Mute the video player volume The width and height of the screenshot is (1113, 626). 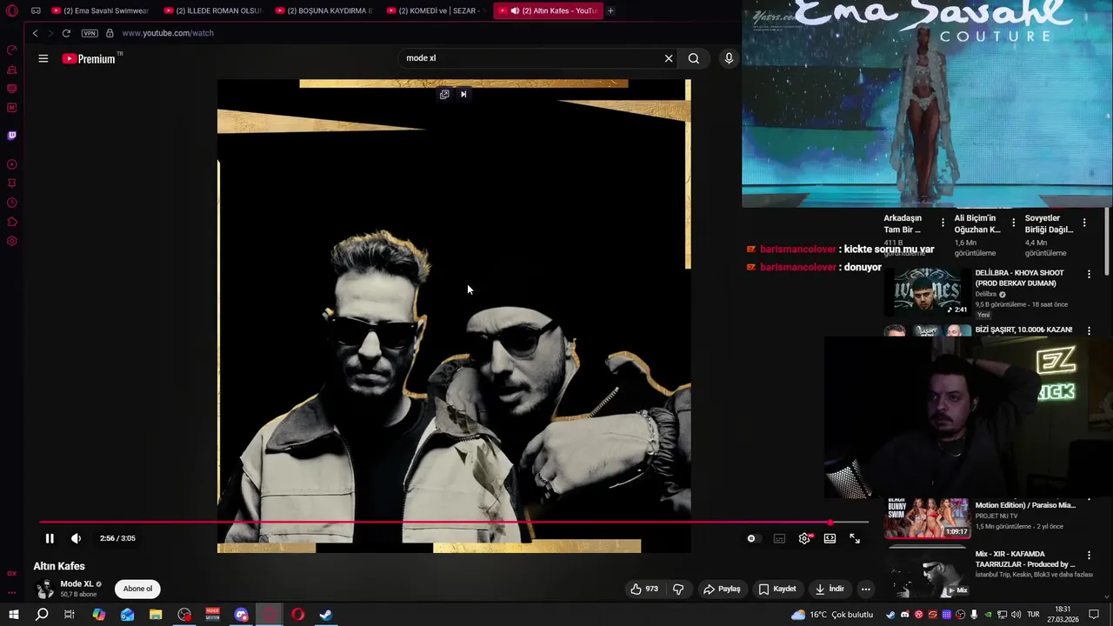click(76, 538)
